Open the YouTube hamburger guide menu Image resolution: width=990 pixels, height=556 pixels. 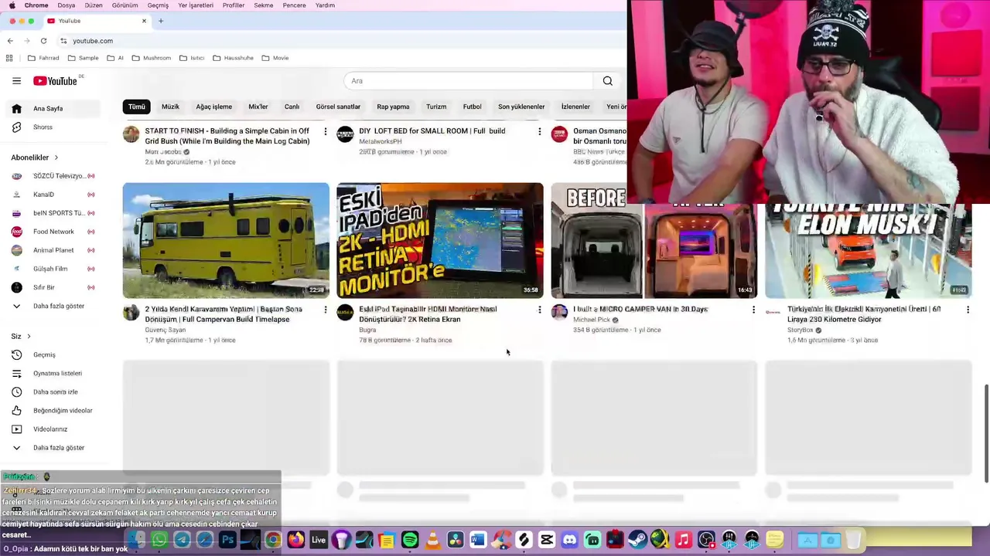coord(16,80)
